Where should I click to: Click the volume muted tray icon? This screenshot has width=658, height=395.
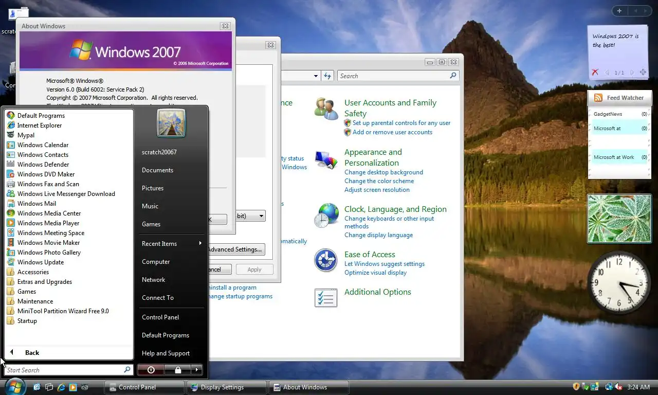coord(618,387)
